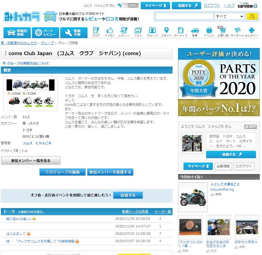Open talk はじめまして
This screenshot has height=255, width=262.
[16, 234]
